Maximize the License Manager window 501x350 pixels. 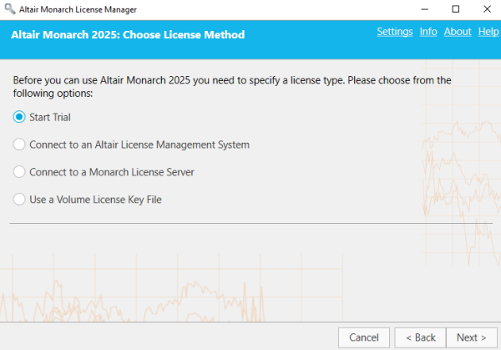[x=456, y=9]
